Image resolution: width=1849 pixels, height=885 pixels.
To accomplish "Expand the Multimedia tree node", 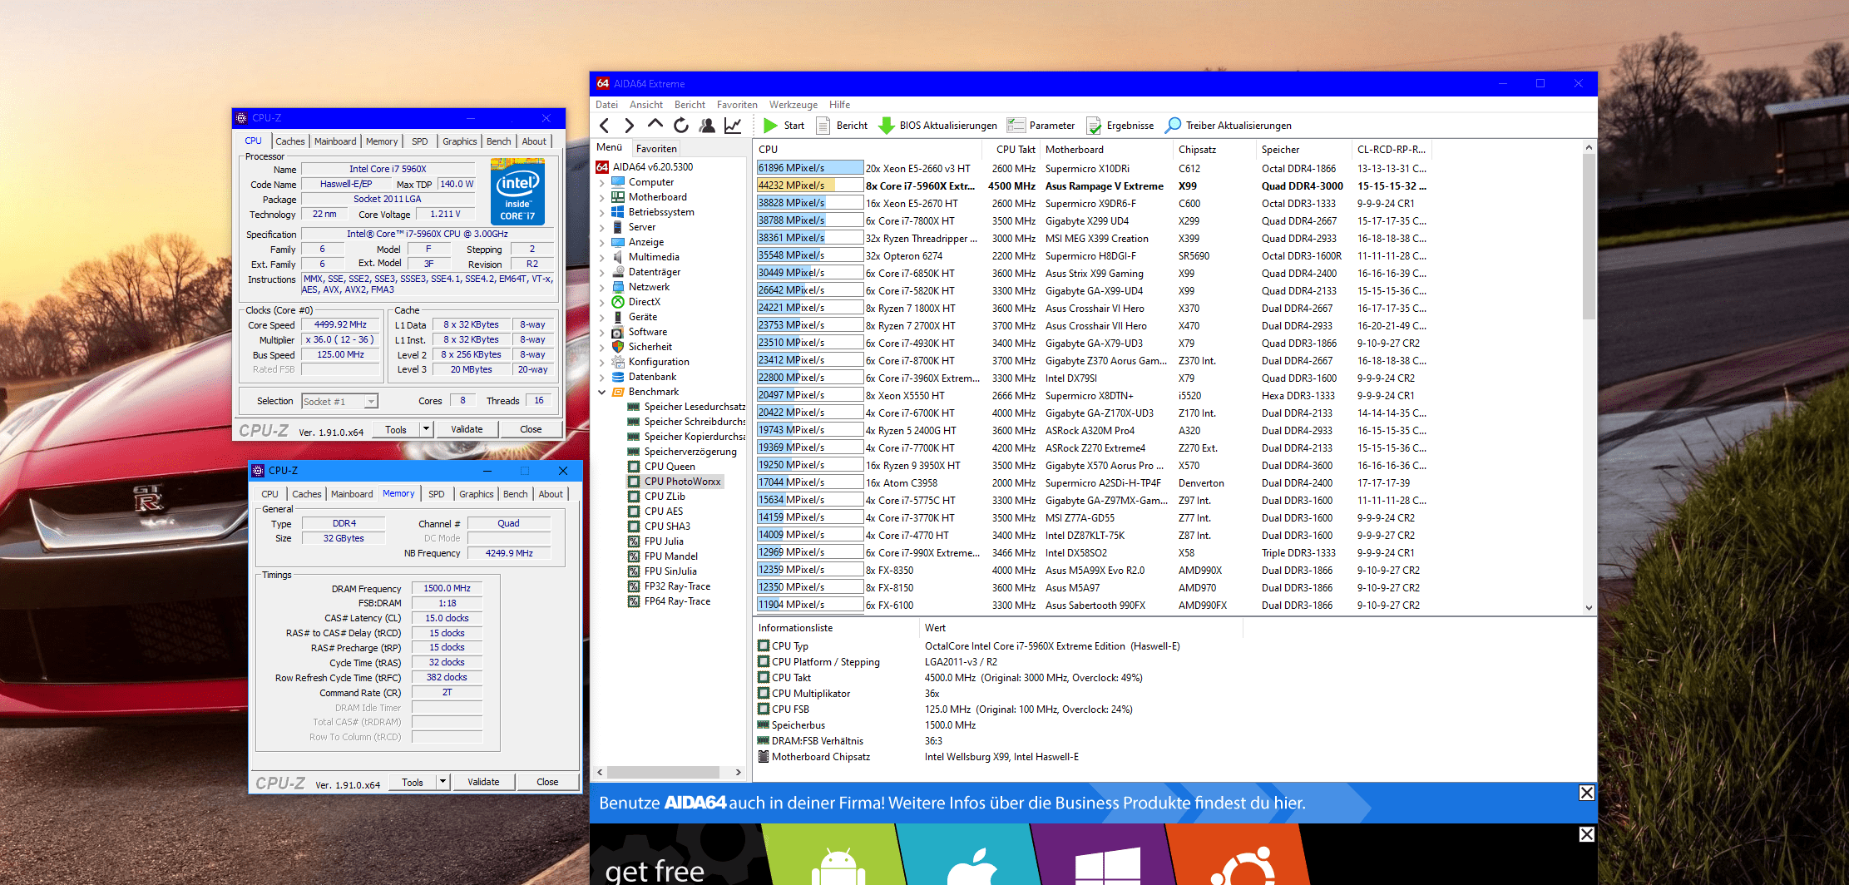I will pos(601,257).
